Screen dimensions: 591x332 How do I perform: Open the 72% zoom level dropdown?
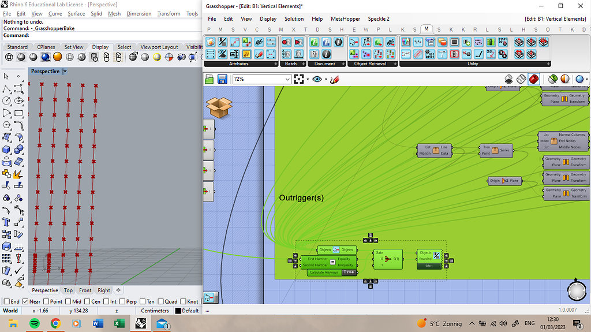point(287,79)
